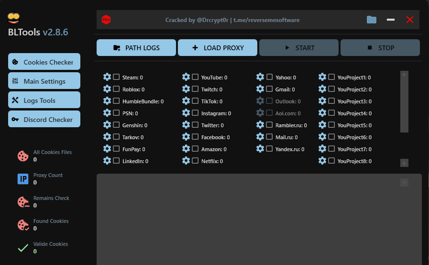The image size is (429, 265).
Task: Open settings gear for Steam
Action: (107, 77)
